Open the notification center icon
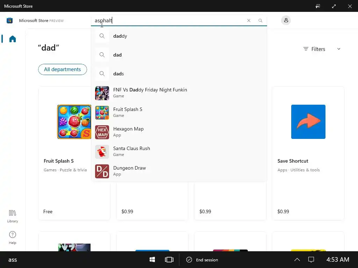The image size is (358, 268). point(311,260)
